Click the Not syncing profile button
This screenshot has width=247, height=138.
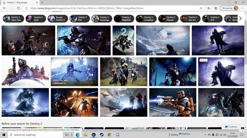point(229,8)
